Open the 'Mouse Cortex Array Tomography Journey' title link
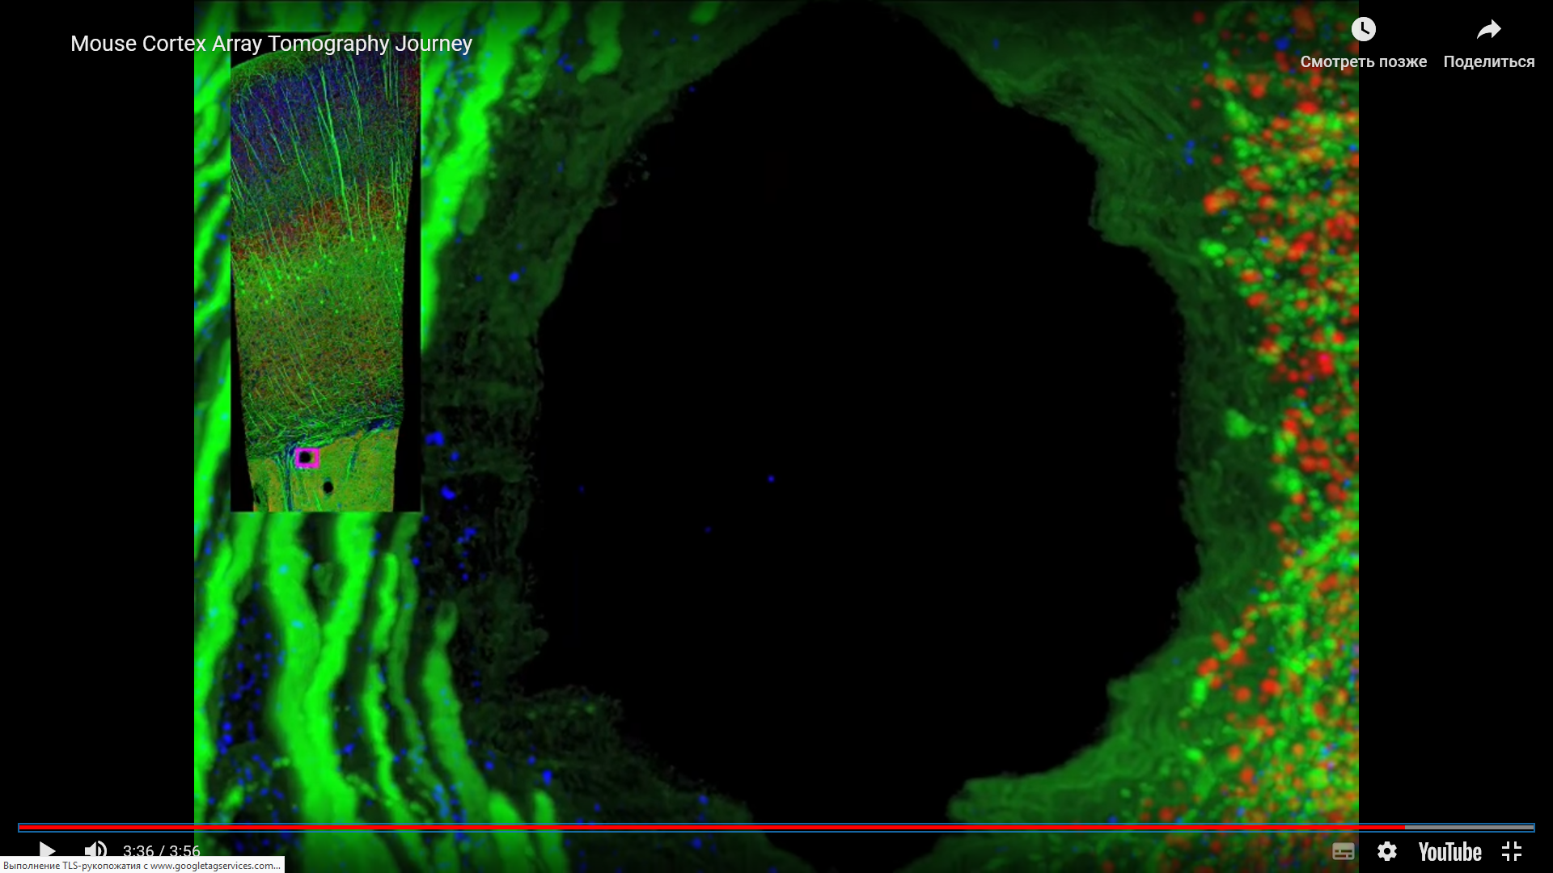 click(x=271, y=44)
